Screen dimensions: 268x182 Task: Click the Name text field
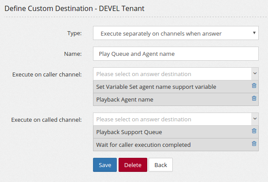(x=175, y=54)
